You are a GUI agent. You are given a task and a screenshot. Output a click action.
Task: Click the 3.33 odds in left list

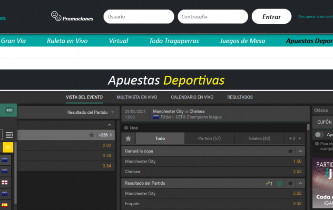point(107,156)
